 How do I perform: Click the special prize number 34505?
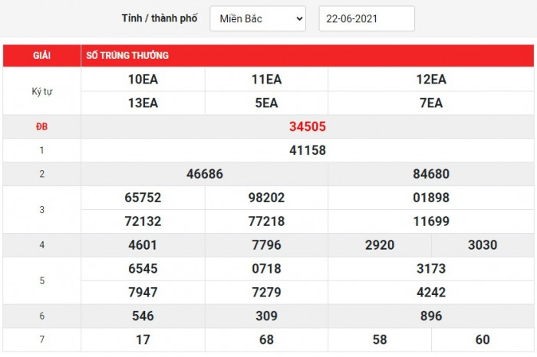pos(308,127)
